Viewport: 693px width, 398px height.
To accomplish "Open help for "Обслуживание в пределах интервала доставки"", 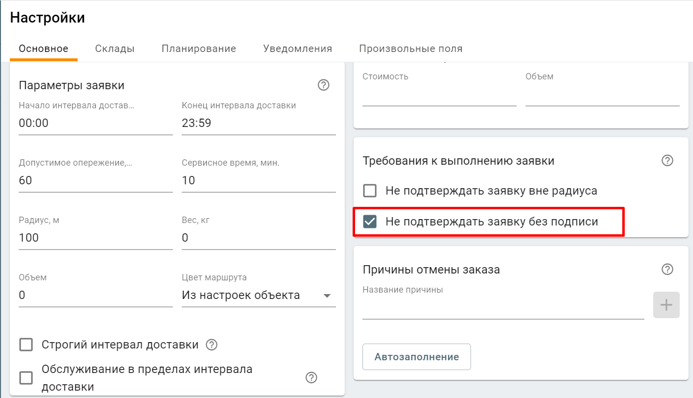I will 311,377.
